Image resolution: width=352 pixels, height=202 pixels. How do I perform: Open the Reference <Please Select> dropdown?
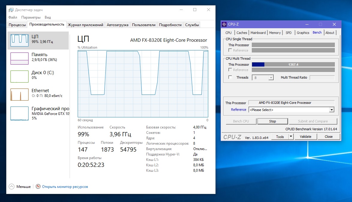coord(291,110)
